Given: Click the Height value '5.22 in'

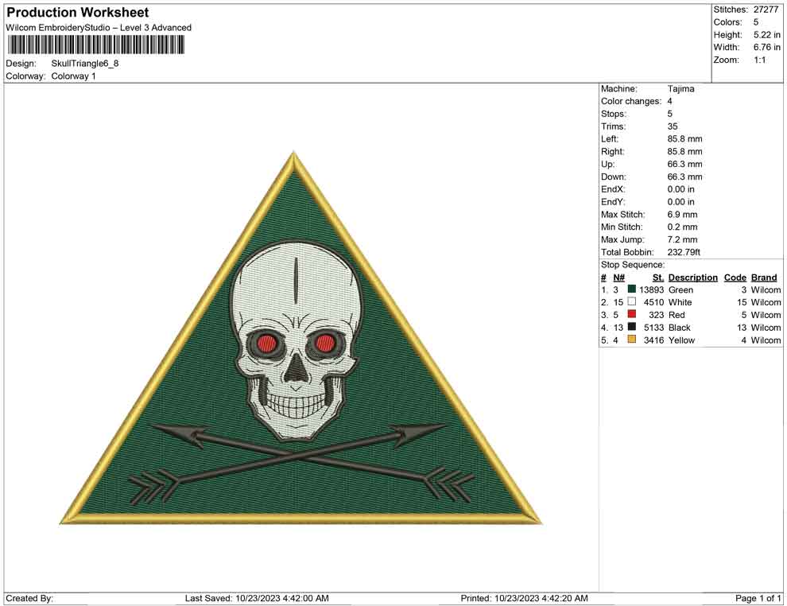Looking at the screenshot, I should (766, 35).
